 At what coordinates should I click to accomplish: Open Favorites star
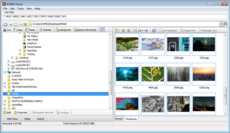(x=20, y=112)
